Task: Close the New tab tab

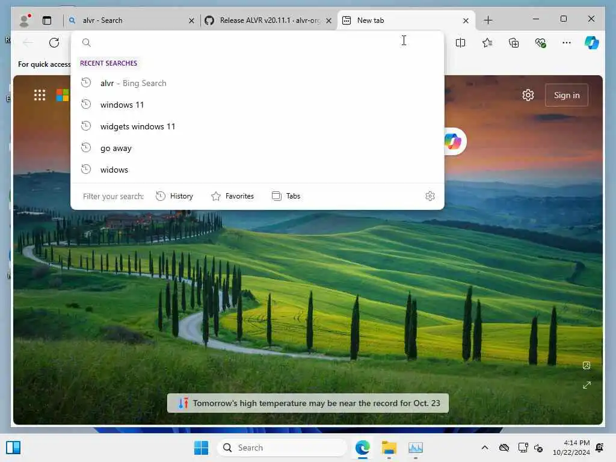Action: click(466, 21)
